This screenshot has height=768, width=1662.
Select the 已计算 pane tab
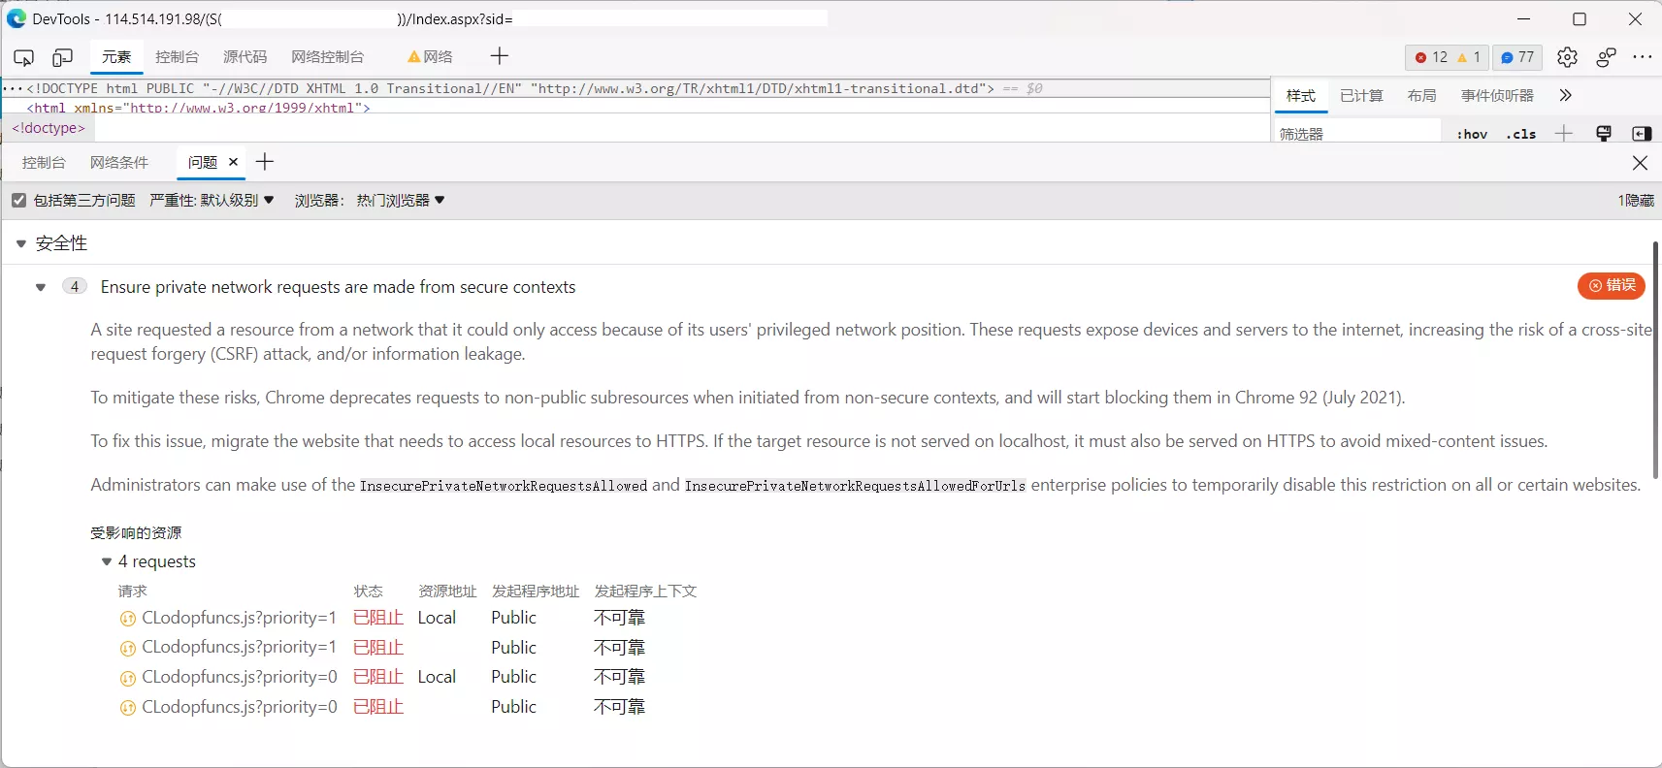click(x=1361, y=95)
